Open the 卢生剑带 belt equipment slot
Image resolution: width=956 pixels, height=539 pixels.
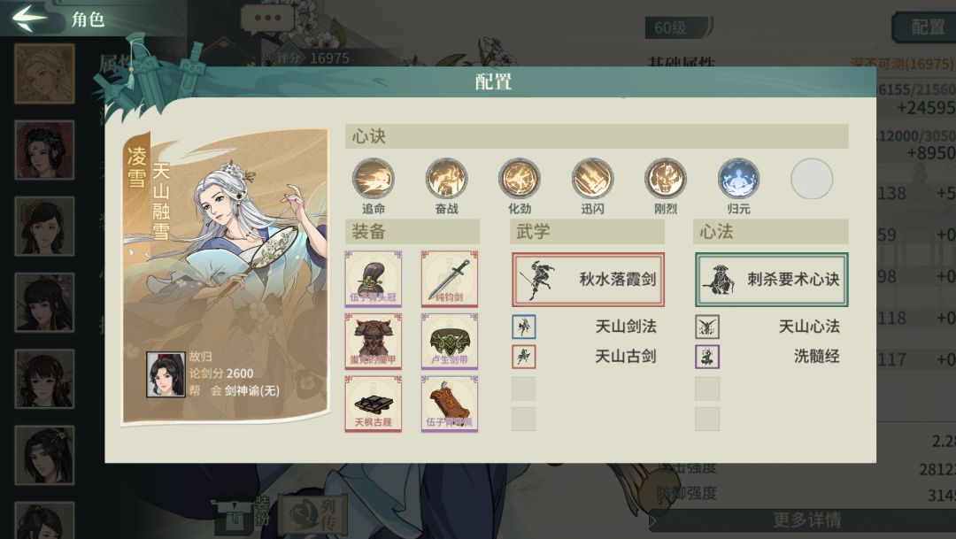click(x=450, y=341)
